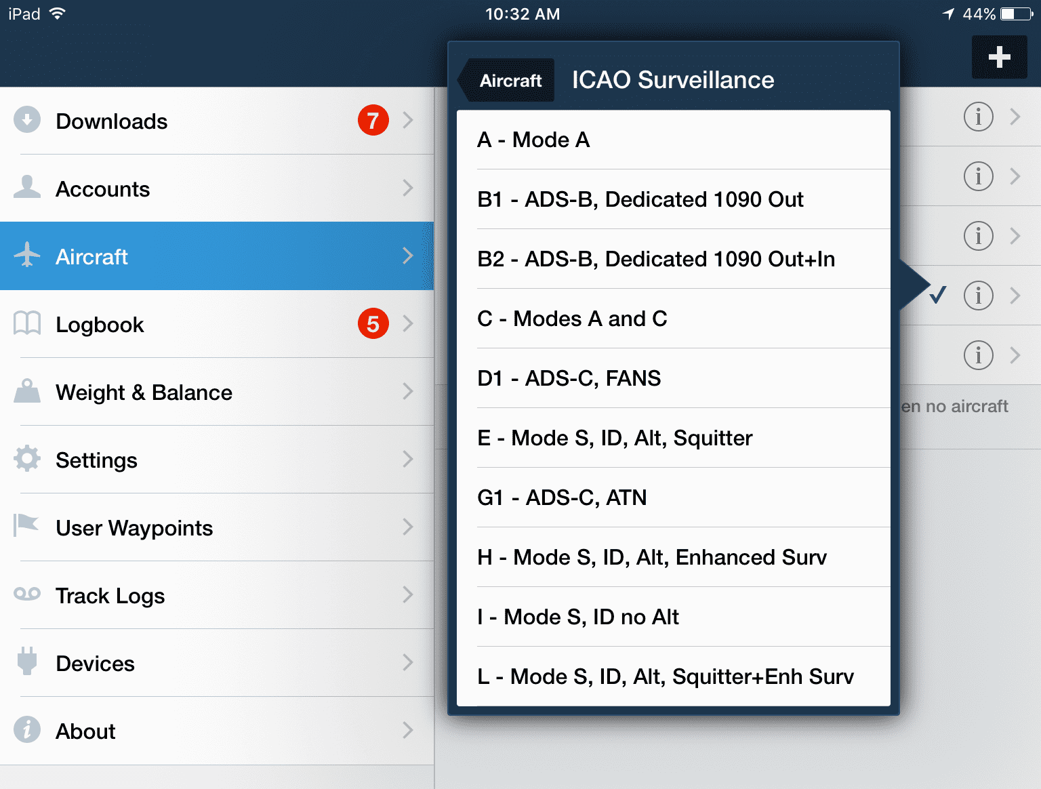
Task: Tap the Settings gear icon
Action: (27, 459)
